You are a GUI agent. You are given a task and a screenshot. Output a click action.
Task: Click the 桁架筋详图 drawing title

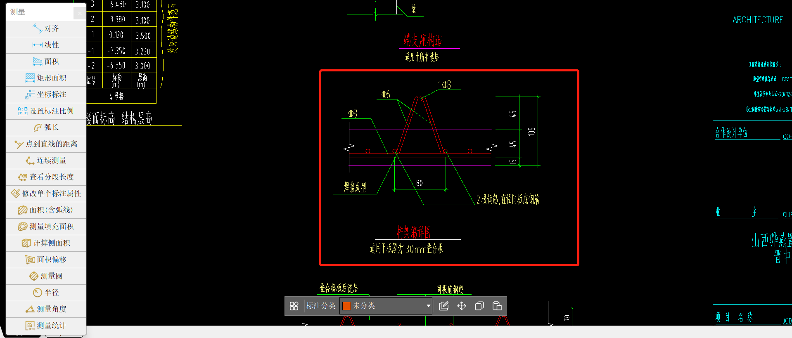coord(414,232)
